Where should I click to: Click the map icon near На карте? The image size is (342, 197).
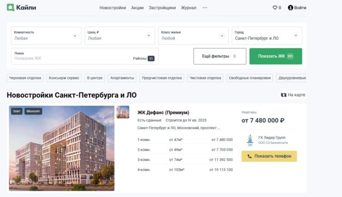[284, 95]
